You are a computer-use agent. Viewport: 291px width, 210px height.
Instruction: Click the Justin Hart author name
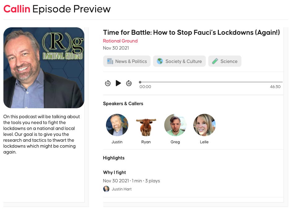pos(121,189)
